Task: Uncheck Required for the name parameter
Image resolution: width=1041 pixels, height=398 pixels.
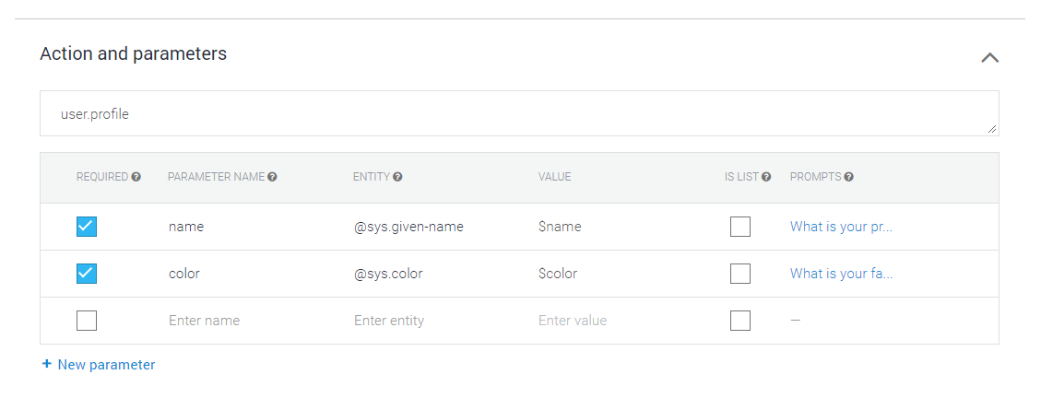Action: [87, 227]
